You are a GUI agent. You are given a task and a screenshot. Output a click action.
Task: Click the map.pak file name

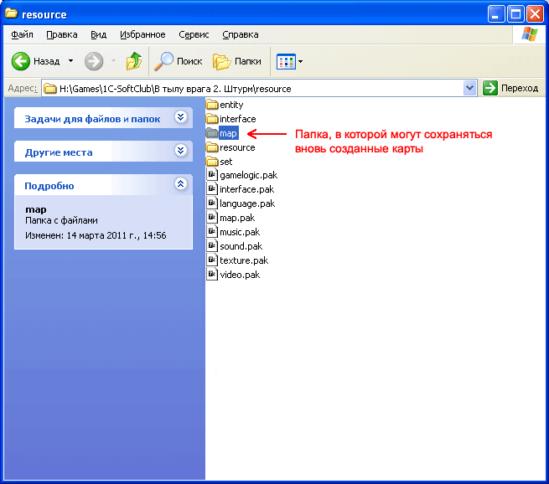point(237,219)
